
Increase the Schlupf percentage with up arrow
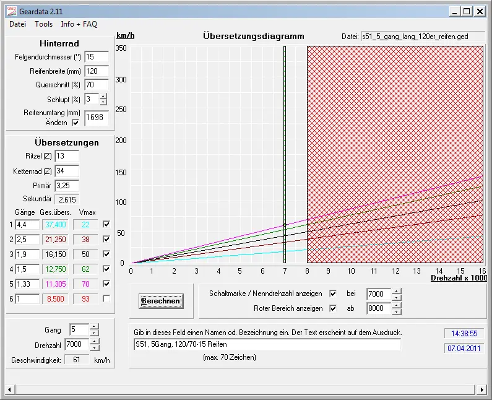[x=103, y=96]
